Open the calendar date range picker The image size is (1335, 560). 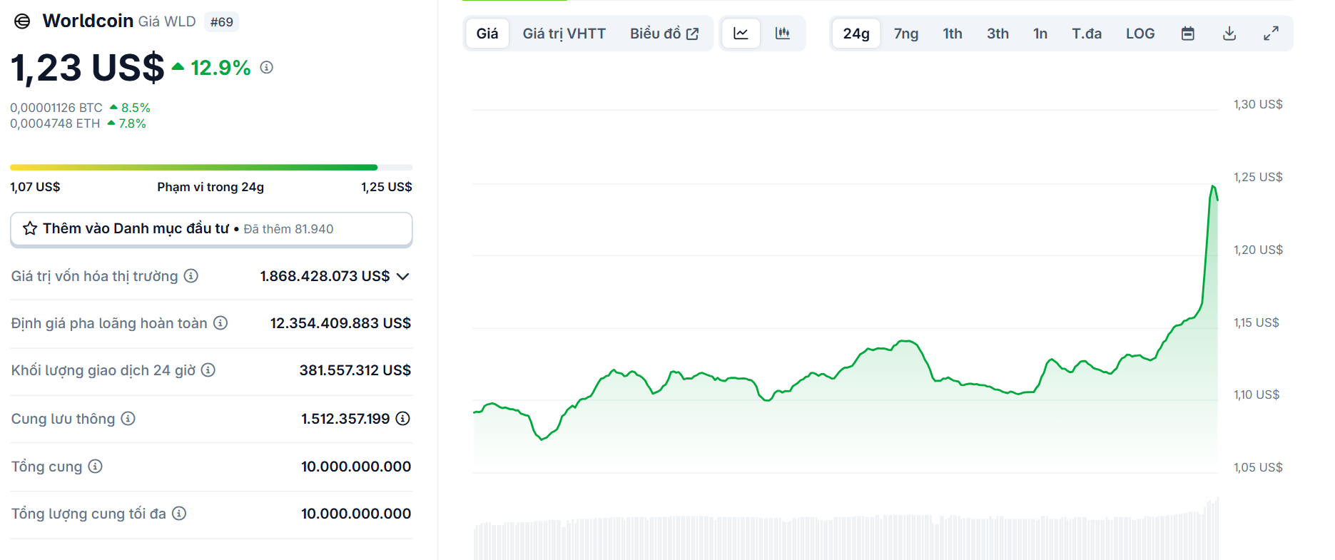point(1188,34)
